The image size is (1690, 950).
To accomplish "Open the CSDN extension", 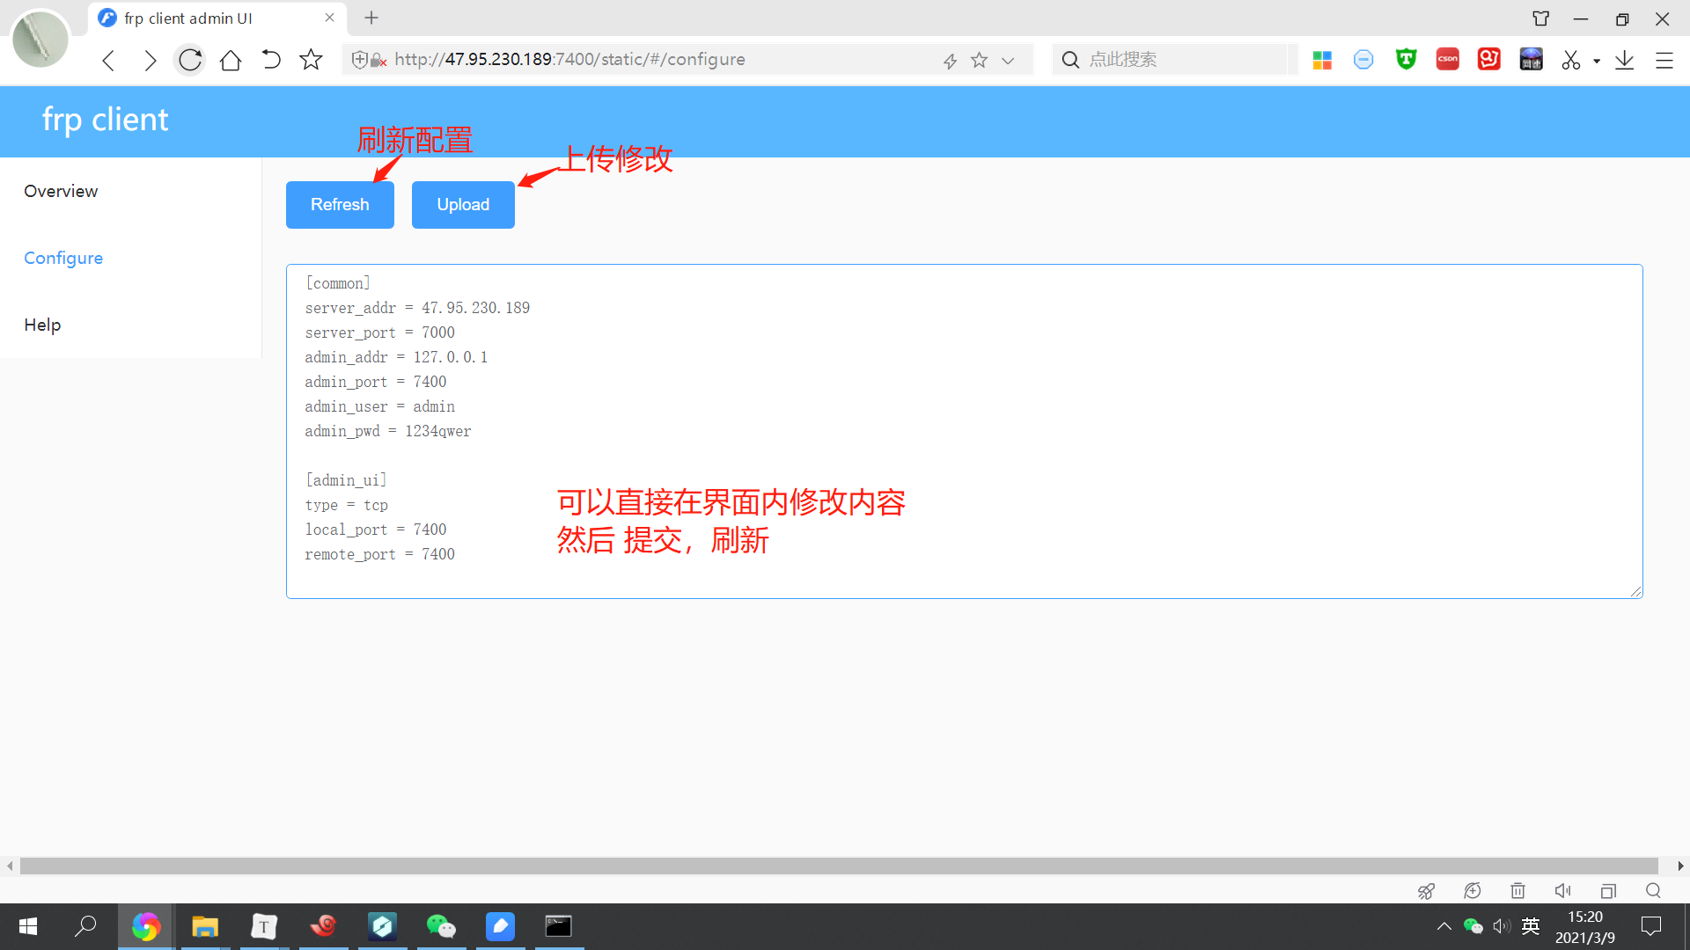I will [x=1447, y=59].
